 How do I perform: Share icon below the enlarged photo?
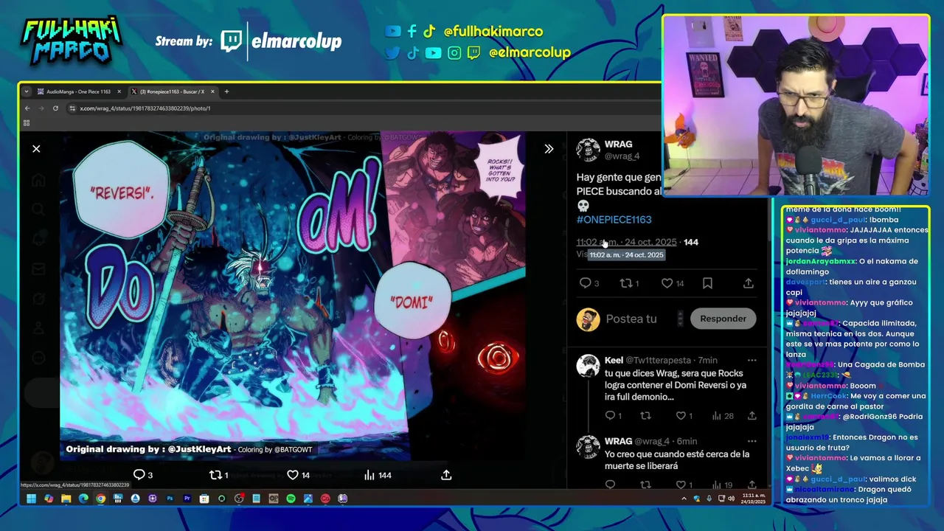[446, 475]
